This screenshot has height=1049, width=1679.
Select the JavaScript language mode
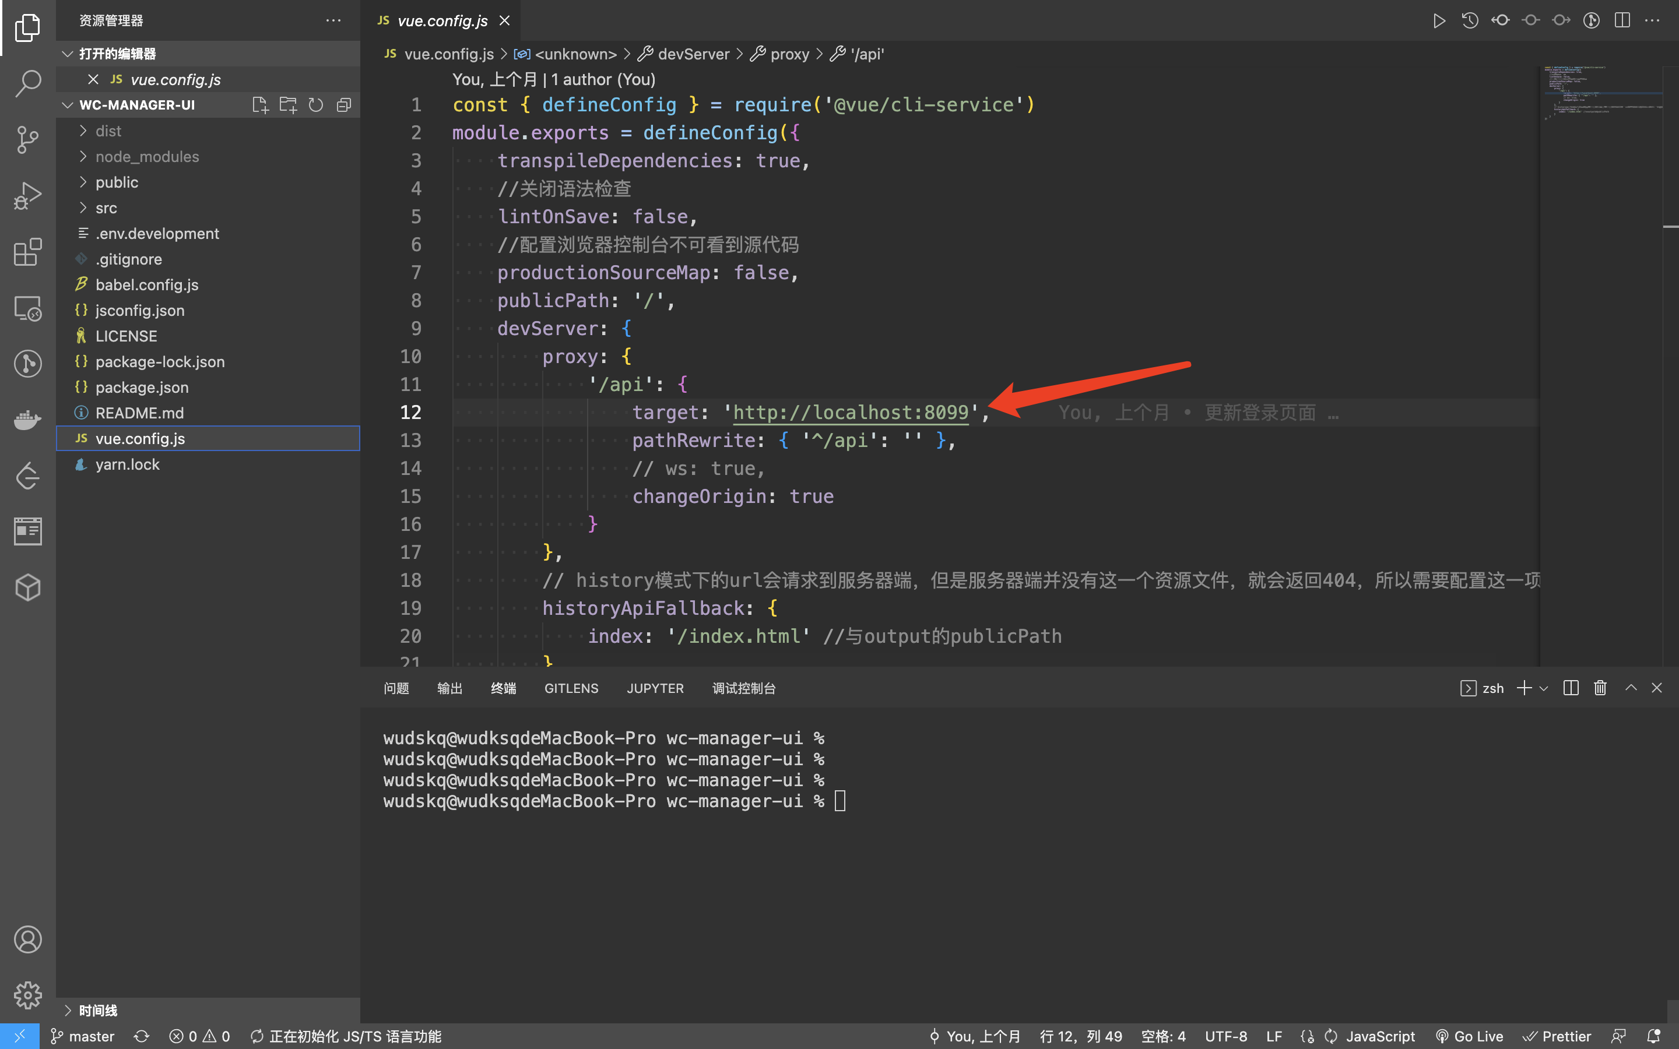[1380, 1037]
